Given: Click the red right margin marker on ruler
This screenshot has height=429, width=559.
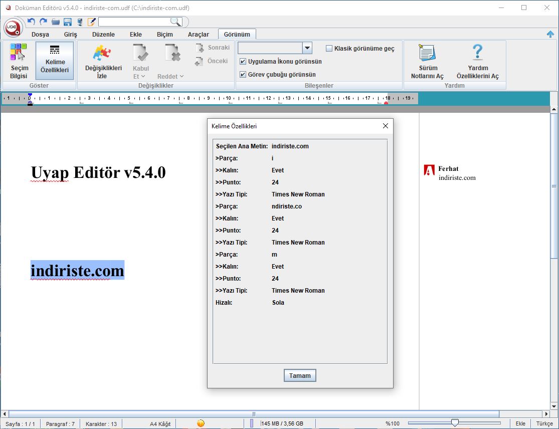Looking at the screenshot, I should coord(386,103).
